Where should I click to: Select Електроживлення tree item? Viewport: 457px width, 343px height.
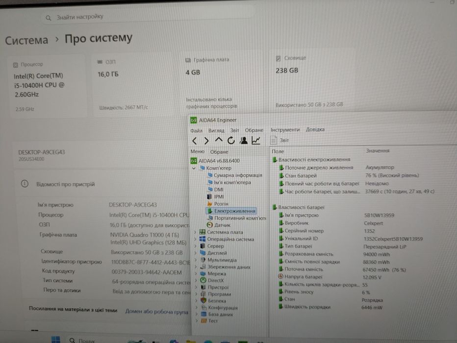coord(231,211)
